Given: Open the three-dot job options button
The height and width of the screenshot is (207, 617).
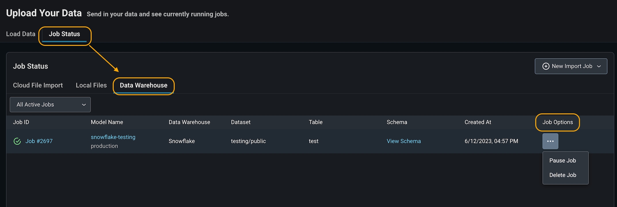Looking at the screenshot, I should (550, 141).
